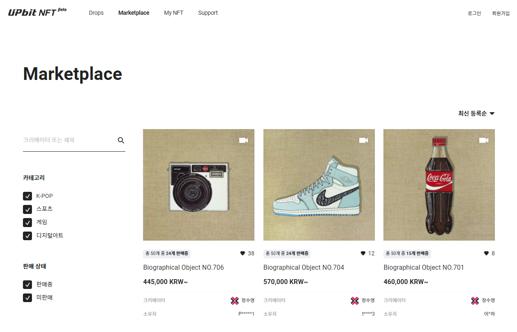Like Biographical Object NO.706 via heart icon
The height and width of the screenshot is (332, 517).
click(x=243, y=253)
